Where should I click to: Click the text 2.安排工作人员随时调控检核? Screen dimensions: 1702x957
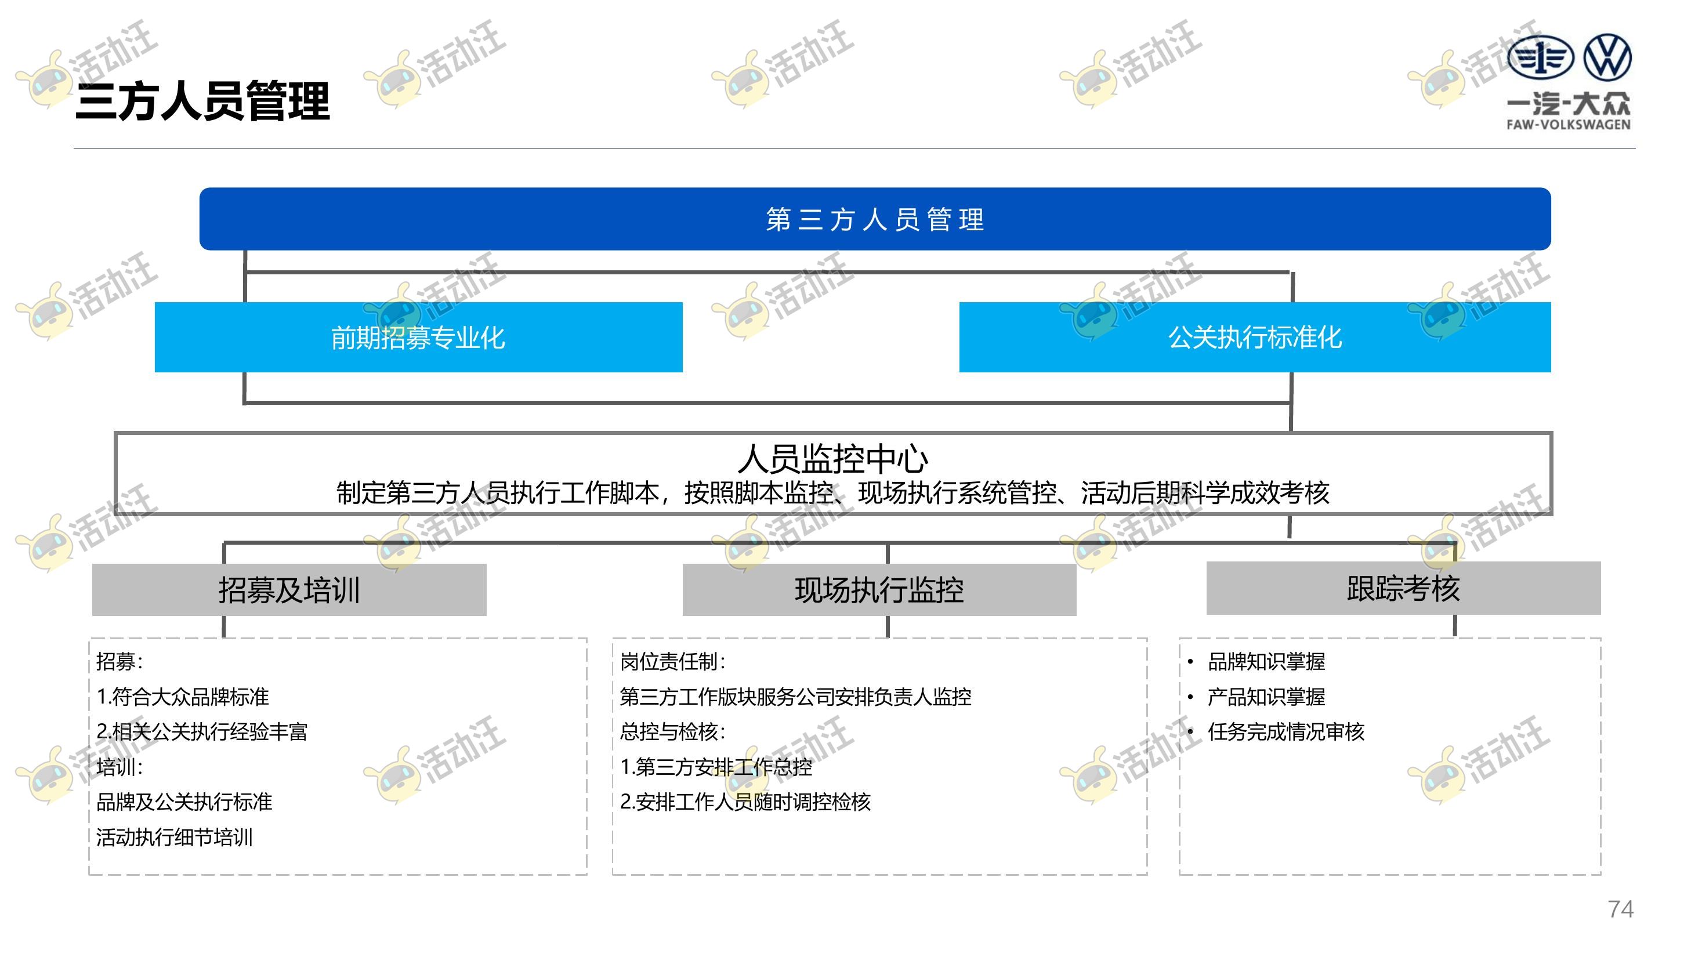click(x=745, y=802)
